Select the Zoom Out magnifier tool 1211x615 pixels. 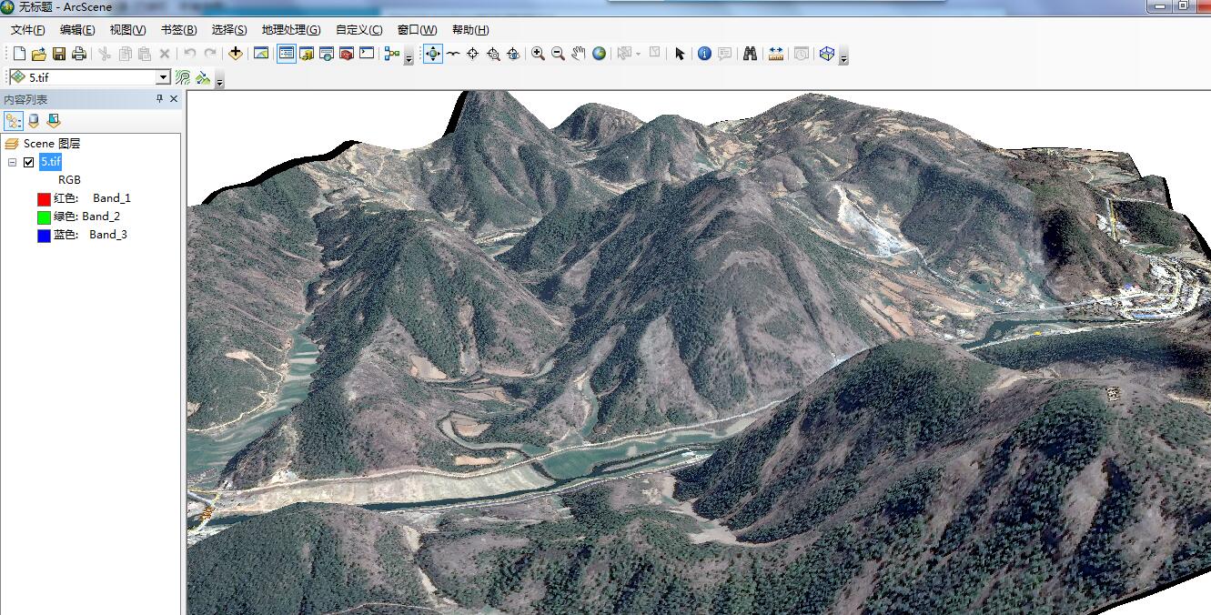pyautogui.click(x=559, y=54)
